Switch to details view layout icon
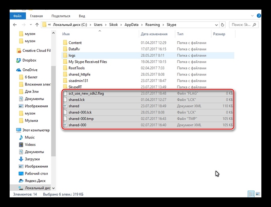Viewport: 271px width, 207px height. point(251,194)
